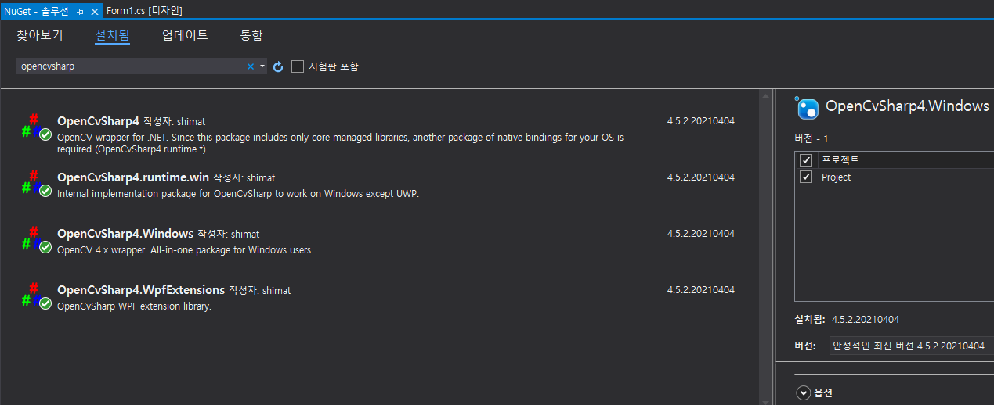Click the OpenCvSharp4 package icon

point(36,127)
